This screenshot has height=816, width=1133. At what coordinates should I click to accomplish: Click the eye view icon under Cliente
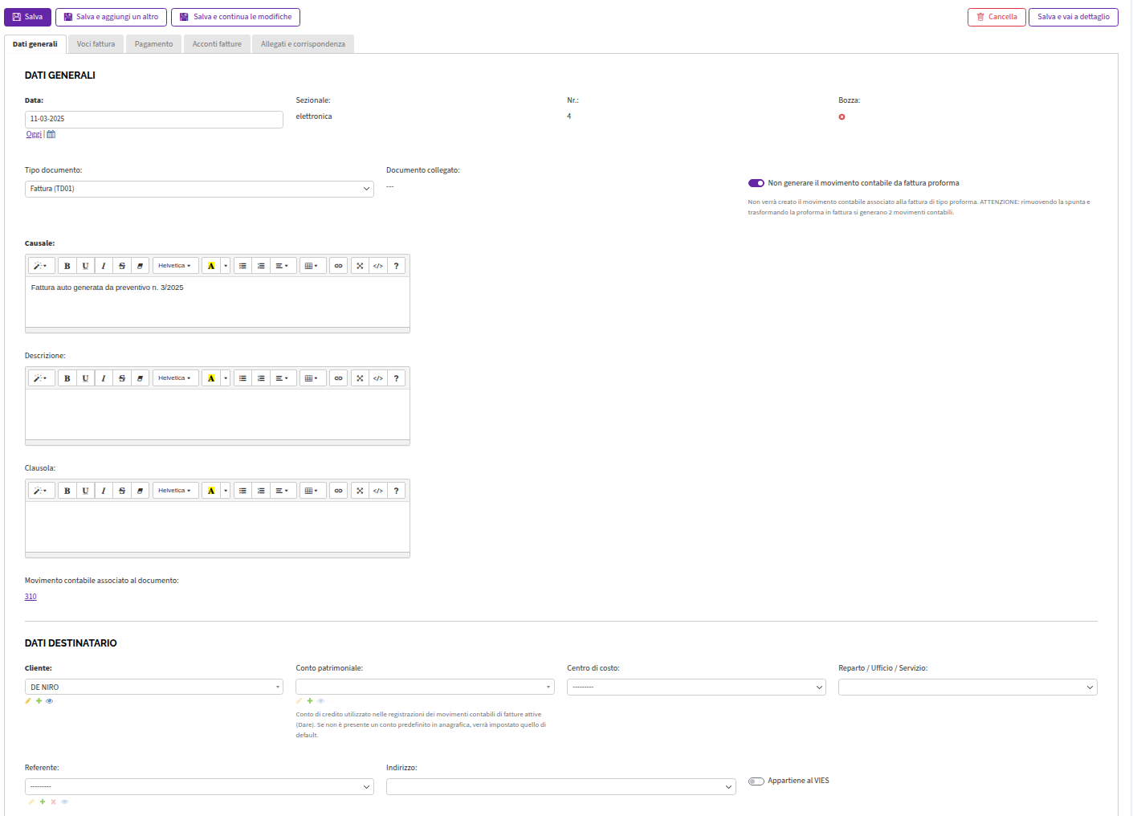tap(50, 701)
